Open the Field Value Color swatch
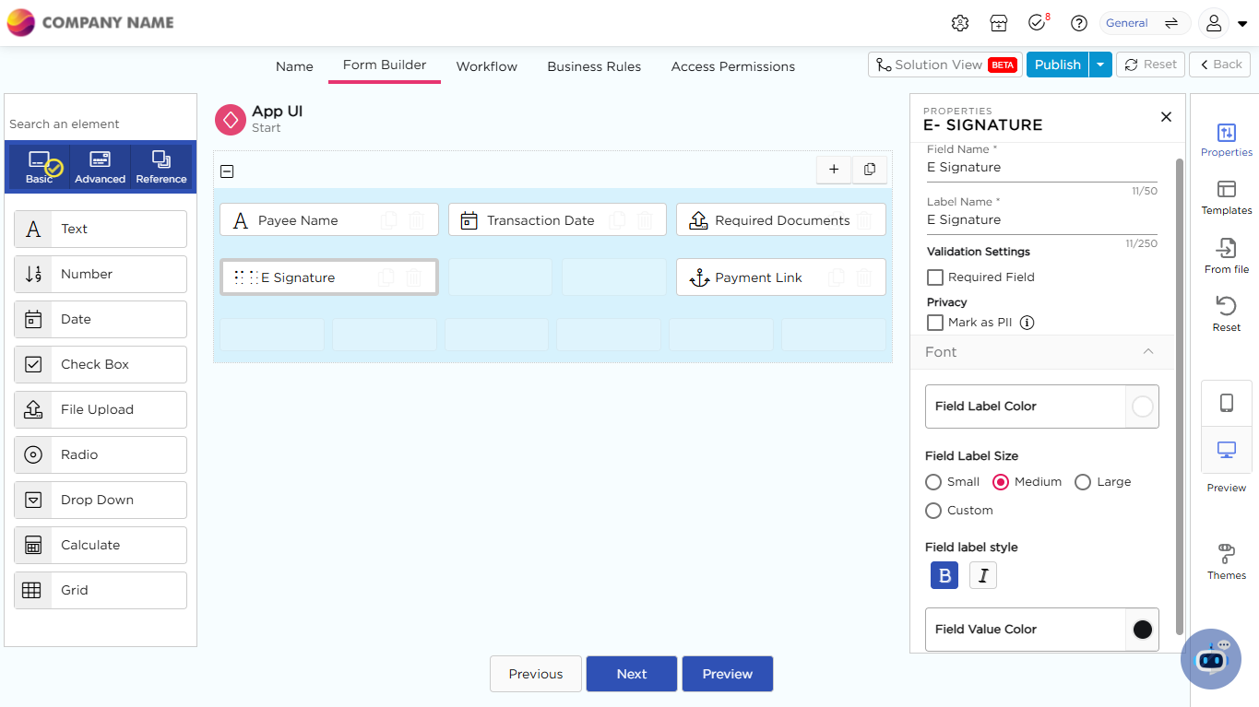 point(1142,630)
